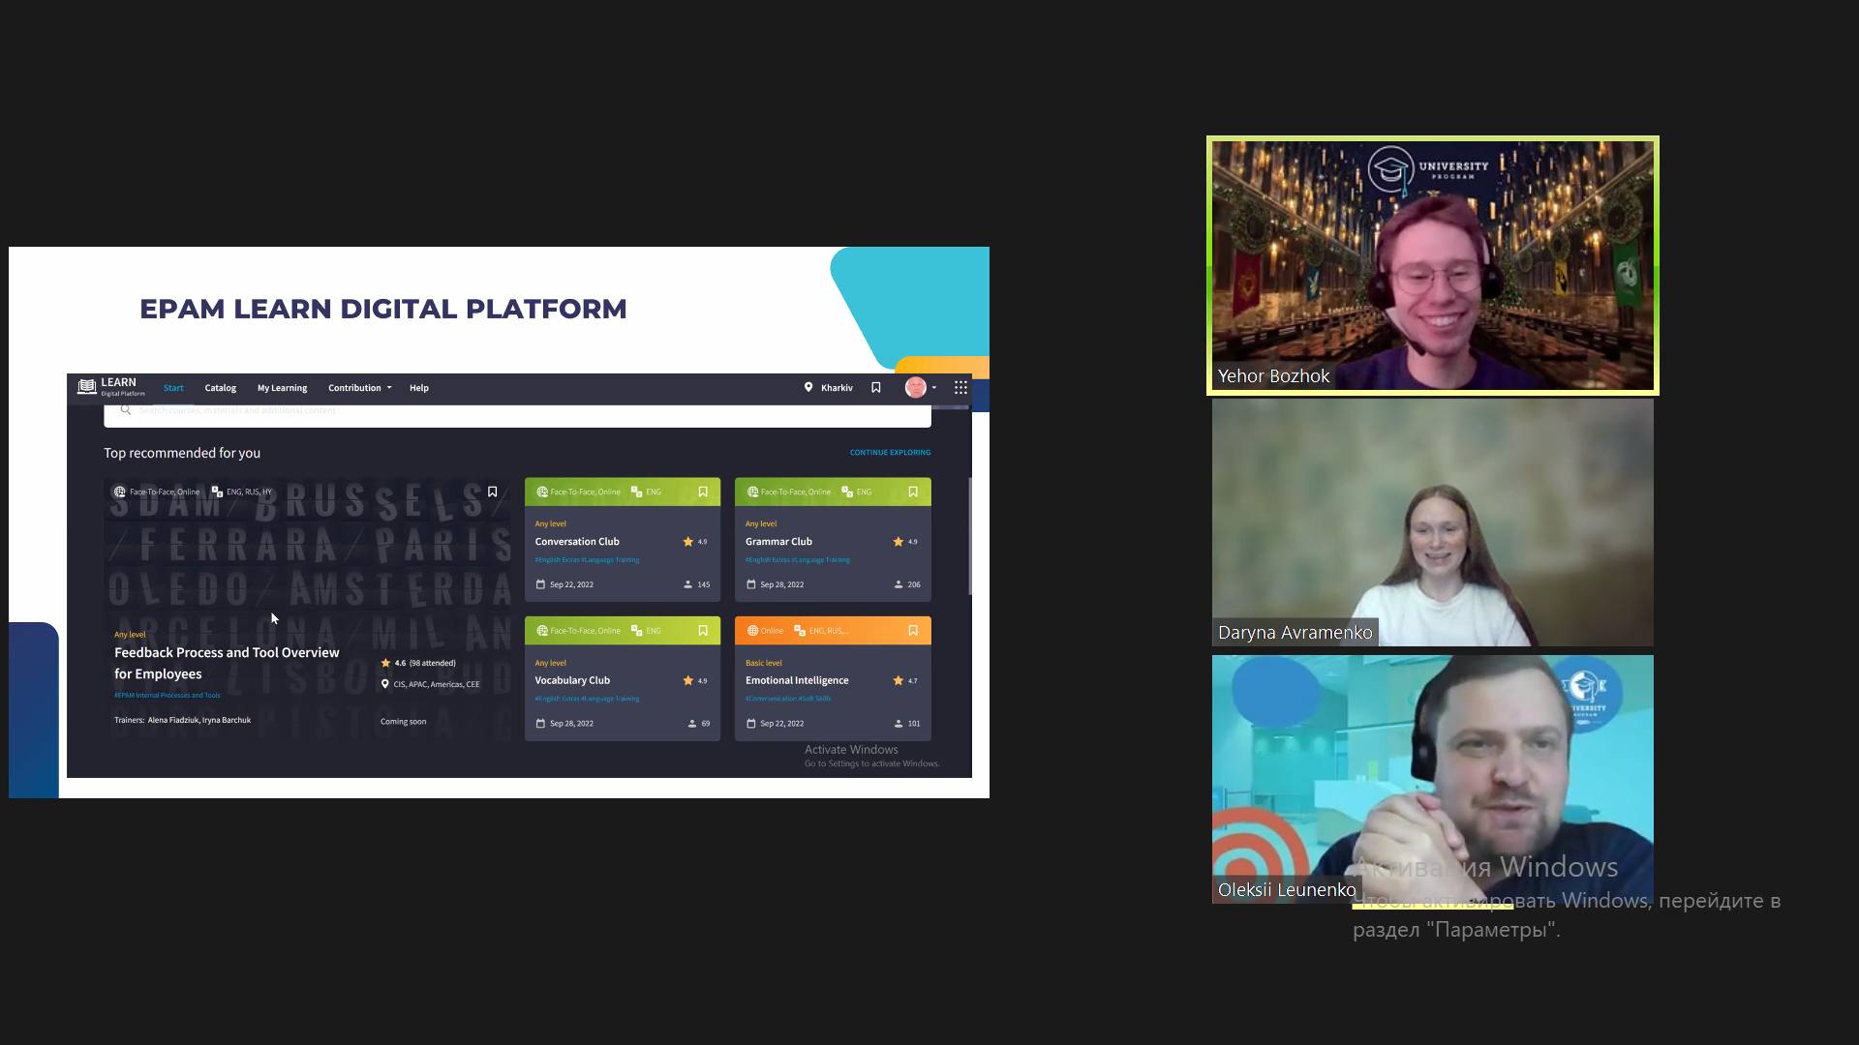This screenshot has height=1045, width=1859.
Task: Click the attendees icon showing 69
Action: 692,724
